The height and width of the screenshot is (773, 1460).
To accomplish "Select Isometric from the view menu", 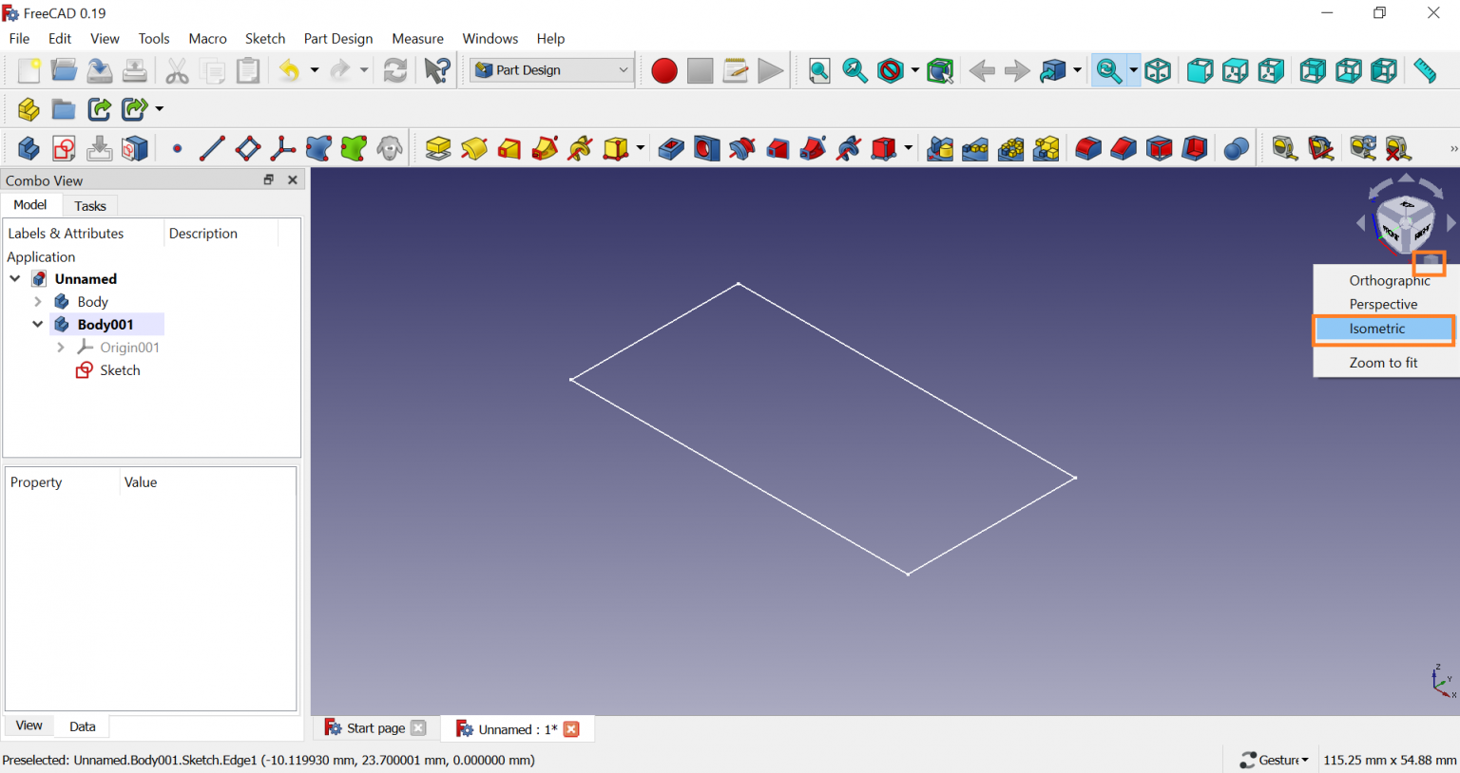I will click(x=1376, y=329).
